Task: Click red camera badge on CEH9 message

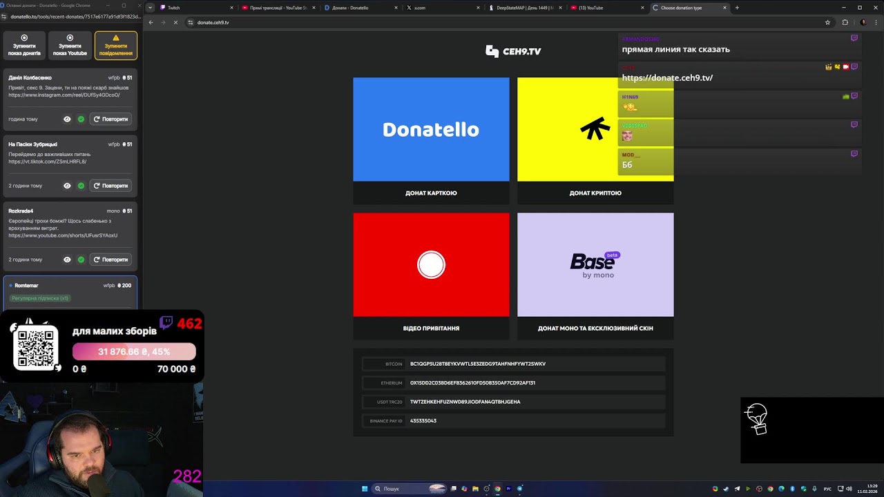Action: tap(846, 67)
